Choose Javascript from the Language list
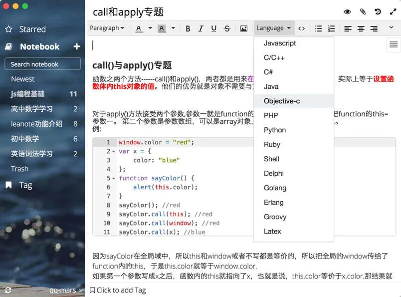The height and width of the screenshot is (297, 401). tap(294, 43)
